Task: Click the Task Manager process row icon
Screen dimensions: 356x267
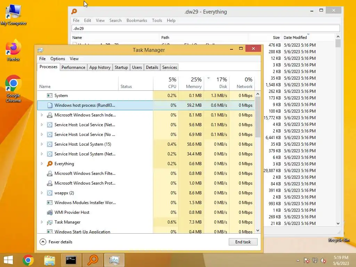Action: [49, 222]
